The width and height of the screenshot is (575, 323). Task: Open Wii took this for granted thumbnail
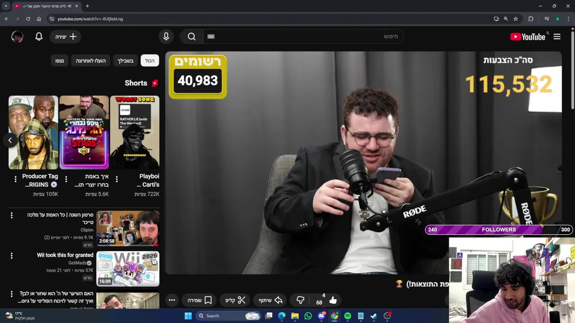click(x=128, y=268)
